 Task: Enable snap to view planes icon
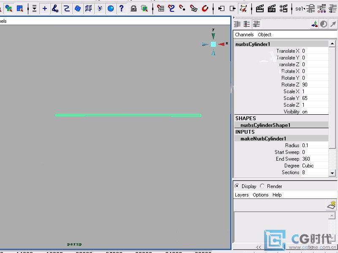point(194,8)
